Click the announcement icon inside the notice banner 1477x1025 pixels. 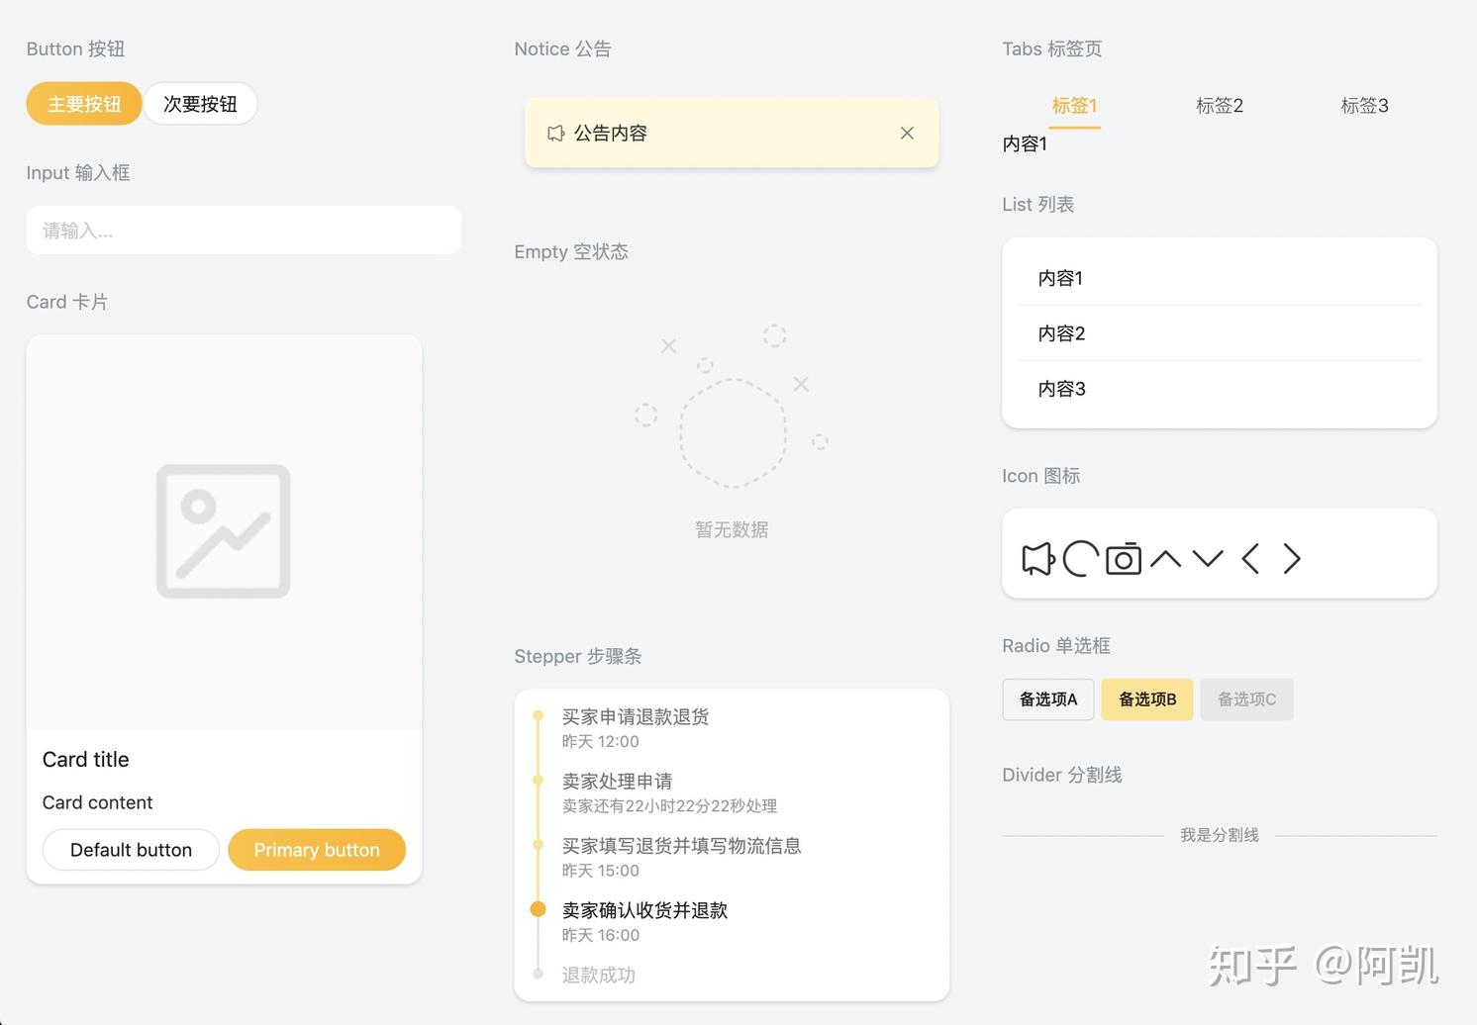(x=555, y=133)
